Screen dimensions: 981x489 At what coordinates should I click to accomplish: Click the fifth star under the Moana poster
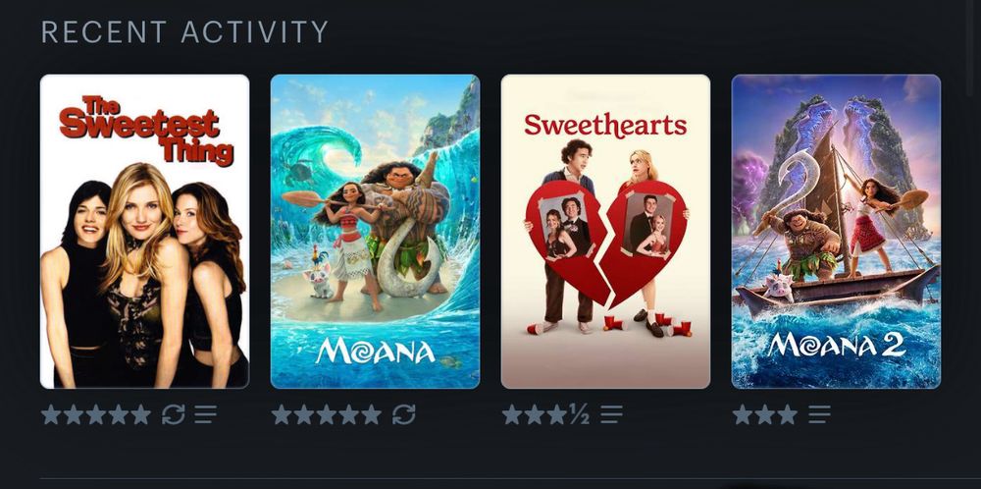click(371, 414)
